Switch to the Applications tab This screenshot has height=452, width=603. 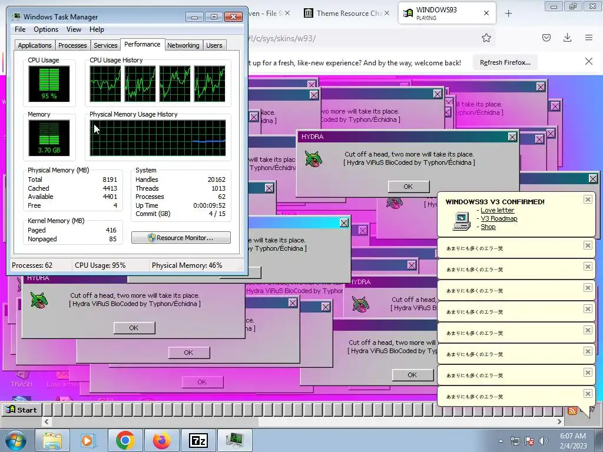pos(35,45)
